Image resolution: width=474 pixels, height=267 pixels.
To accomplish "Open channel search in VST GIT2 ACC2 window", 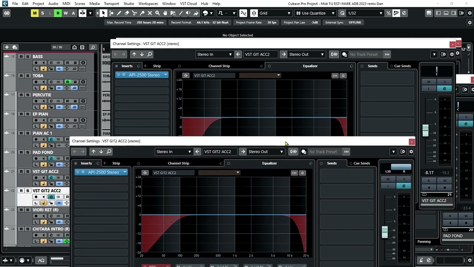I will coord(109,152).
